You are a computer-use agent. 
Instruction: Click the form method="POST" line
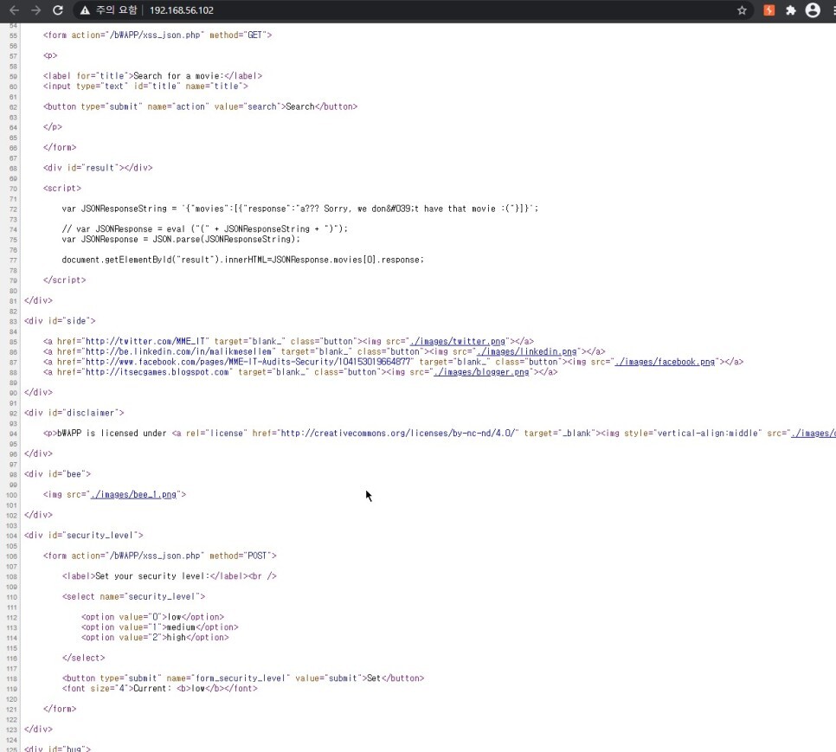point(160,556)
